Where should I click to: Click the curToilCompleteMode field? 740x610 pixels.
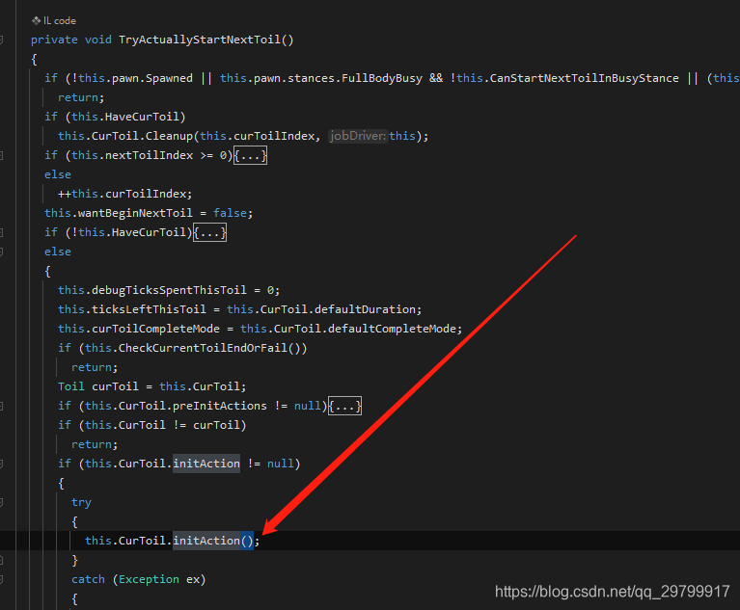tap(155, 329)
